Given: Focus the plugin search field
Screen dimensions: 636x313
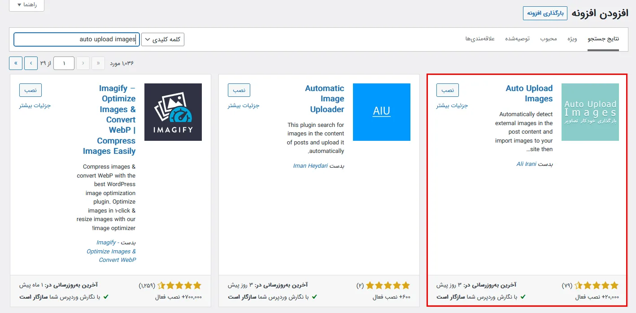Looking at the screenshot, I should click(x=77, y=39).
